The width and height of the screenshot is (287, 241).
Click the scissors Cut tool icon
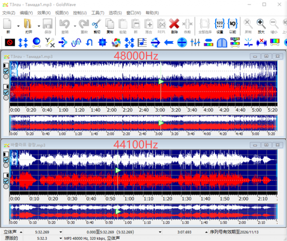pyautogui.click(x=96, y=25)
